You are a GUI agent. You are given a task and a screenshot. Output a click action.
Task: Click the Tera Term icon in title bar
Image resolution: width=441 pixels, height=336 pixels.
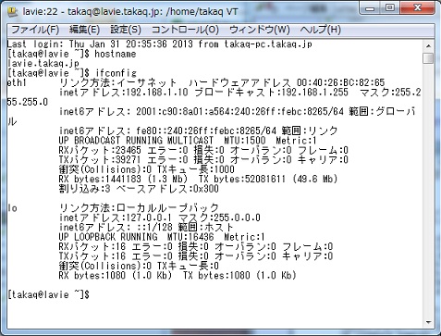12,12
